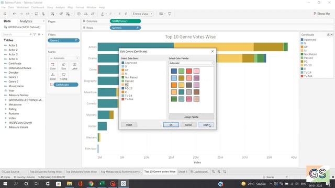Open the Dashboard 1 tab
The width and height of the screenshot is (335, 188).
tap(199, 172)
